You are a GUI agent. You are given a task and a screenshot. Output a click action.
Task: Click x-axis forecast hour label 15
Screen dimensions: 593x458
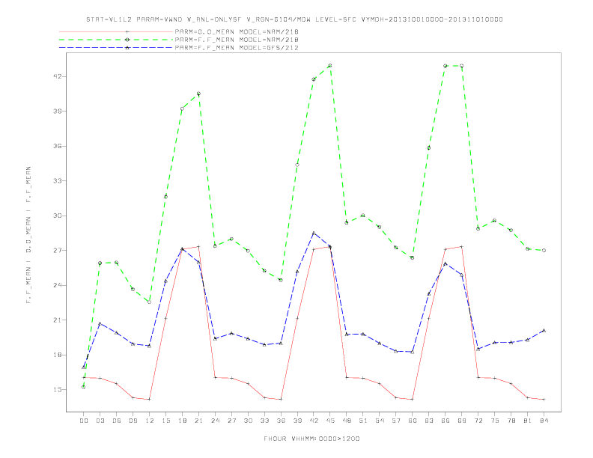[165, 421]
